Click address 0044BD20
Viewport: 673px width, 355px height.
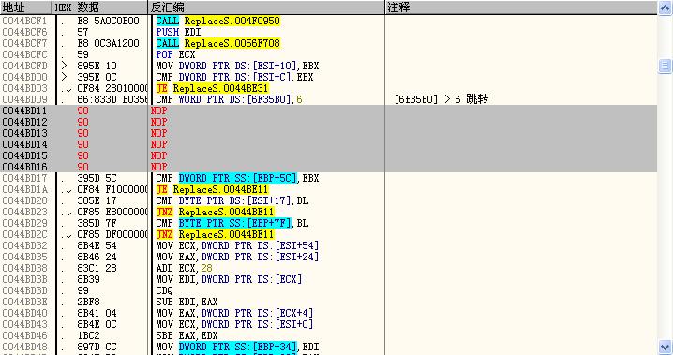coord(24,200)
